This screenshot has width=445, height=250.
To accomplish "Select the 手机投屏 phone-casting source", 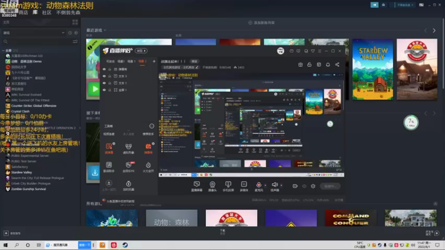I will click(x=228, y=186).
